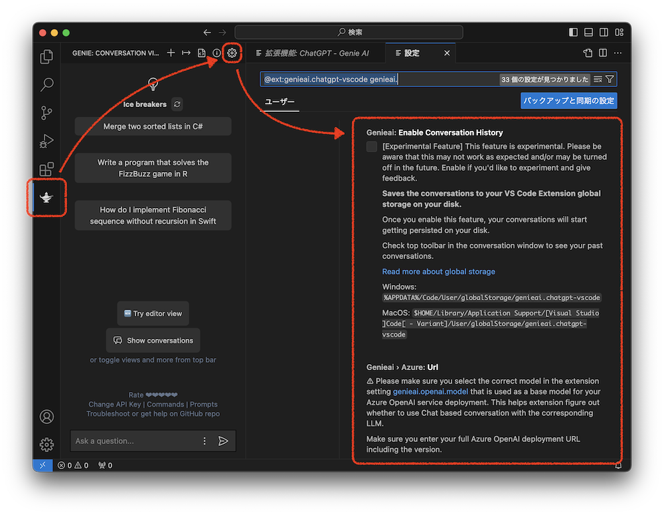Click remote window indicator in status bar
Viewport: 664px width, 515px height.
(x=42, y=465)
